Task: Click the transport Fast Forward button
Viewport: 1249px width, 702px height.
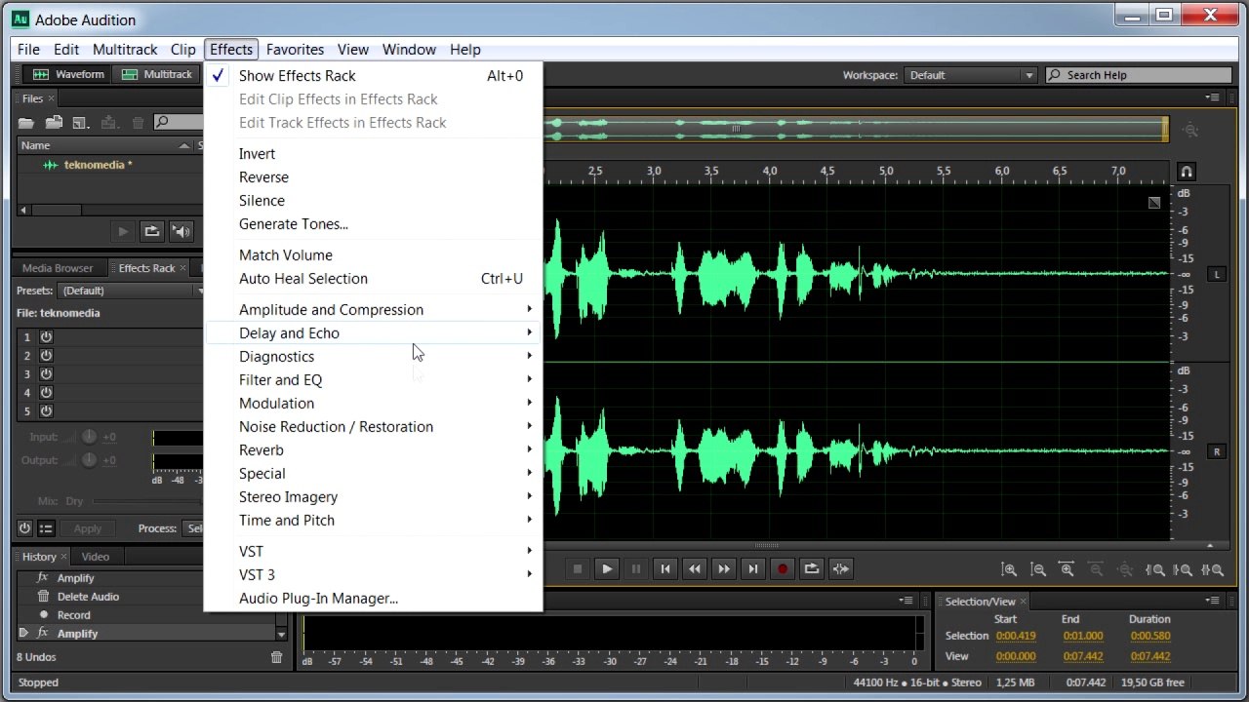Action: [x=724, y=568]
